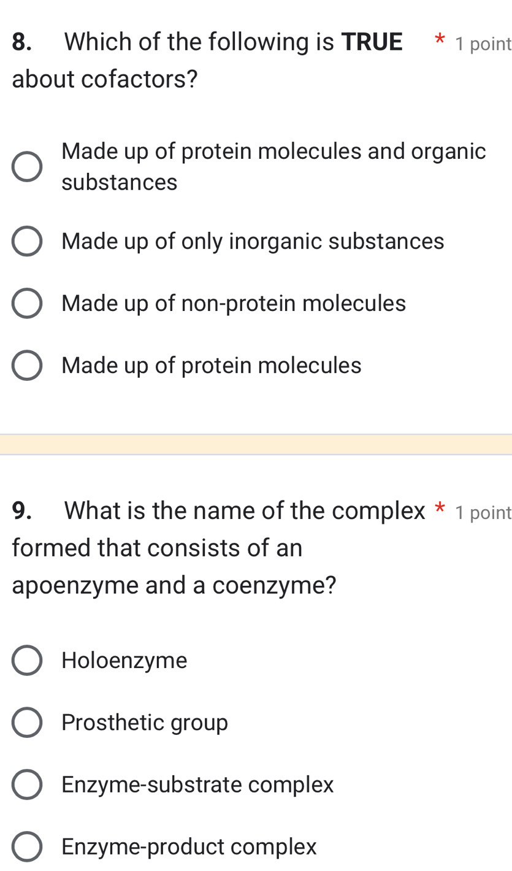
Task: Choose the Prosthetic group answer option
Action: click(27, 723)
